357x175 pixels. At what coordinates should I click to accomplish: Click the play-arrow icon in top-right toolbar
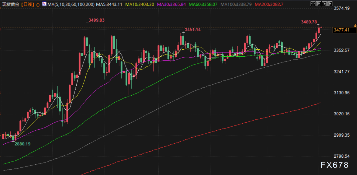point(324,4)
